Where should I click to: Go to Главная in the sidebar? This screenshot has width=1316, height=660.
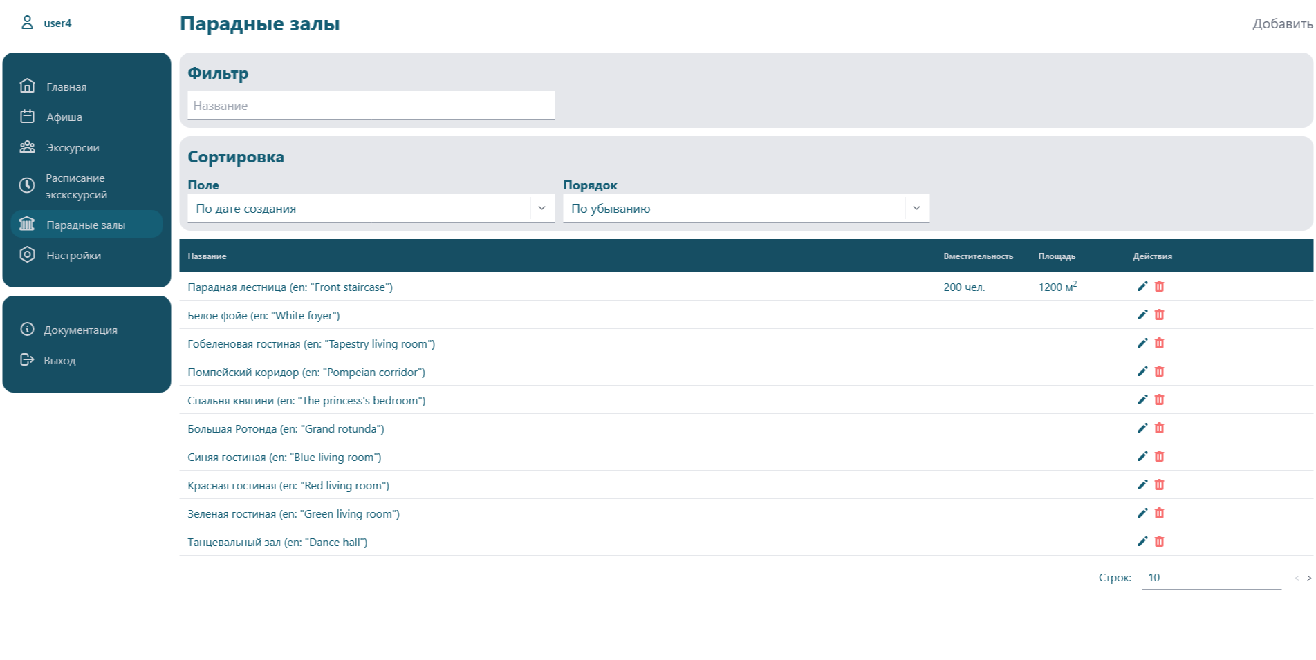pyautogui.click(x=66, y=86)
